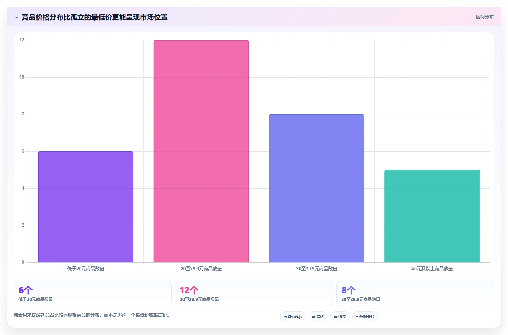Viewport: 508px width, 335px height.
Task: Click the footnote text starting 图表用来提醒选品者
Action: coord(91,315)
